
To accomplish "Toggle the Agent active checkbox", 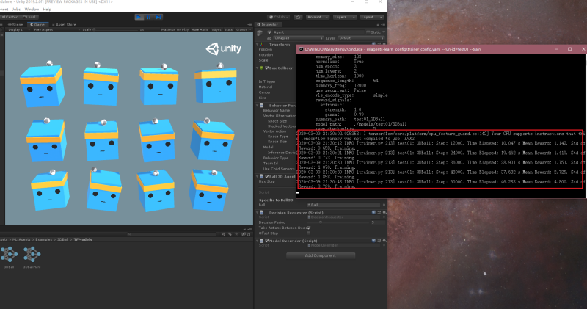I will [x=269, y=32].
